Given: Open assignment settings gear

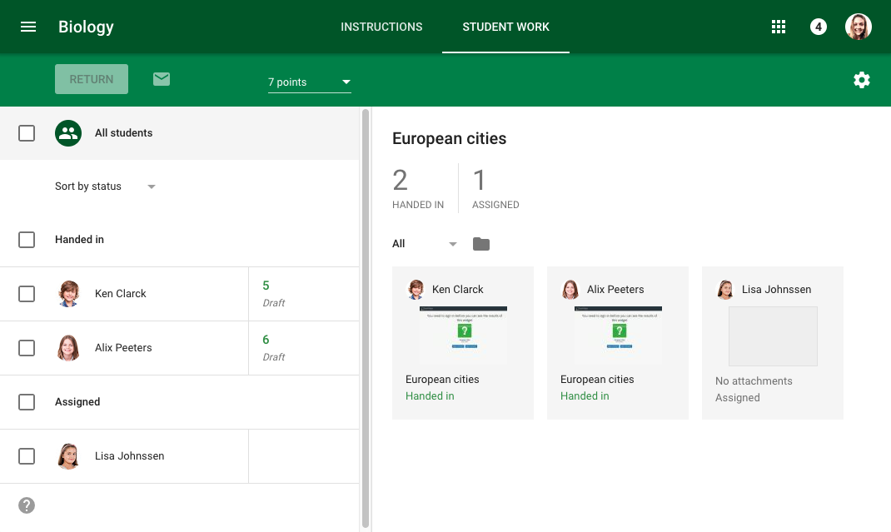Looking at the screenshot, I should pyautogui.click(x=862, y=80).
